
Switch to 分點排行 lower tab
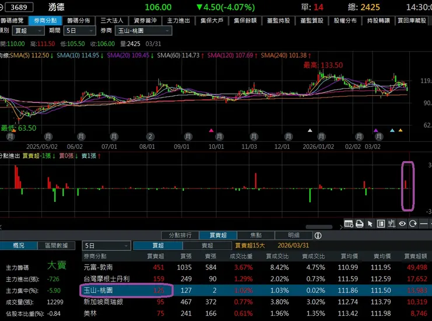point(180,235)
